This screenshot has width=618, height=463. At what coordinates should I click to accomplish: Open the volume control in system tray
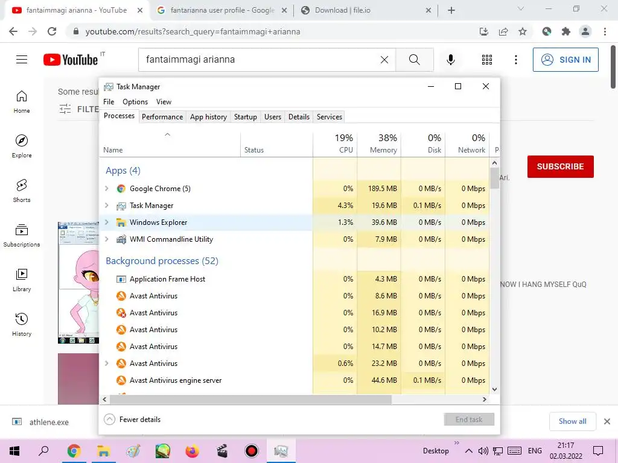tap(483, 451)
